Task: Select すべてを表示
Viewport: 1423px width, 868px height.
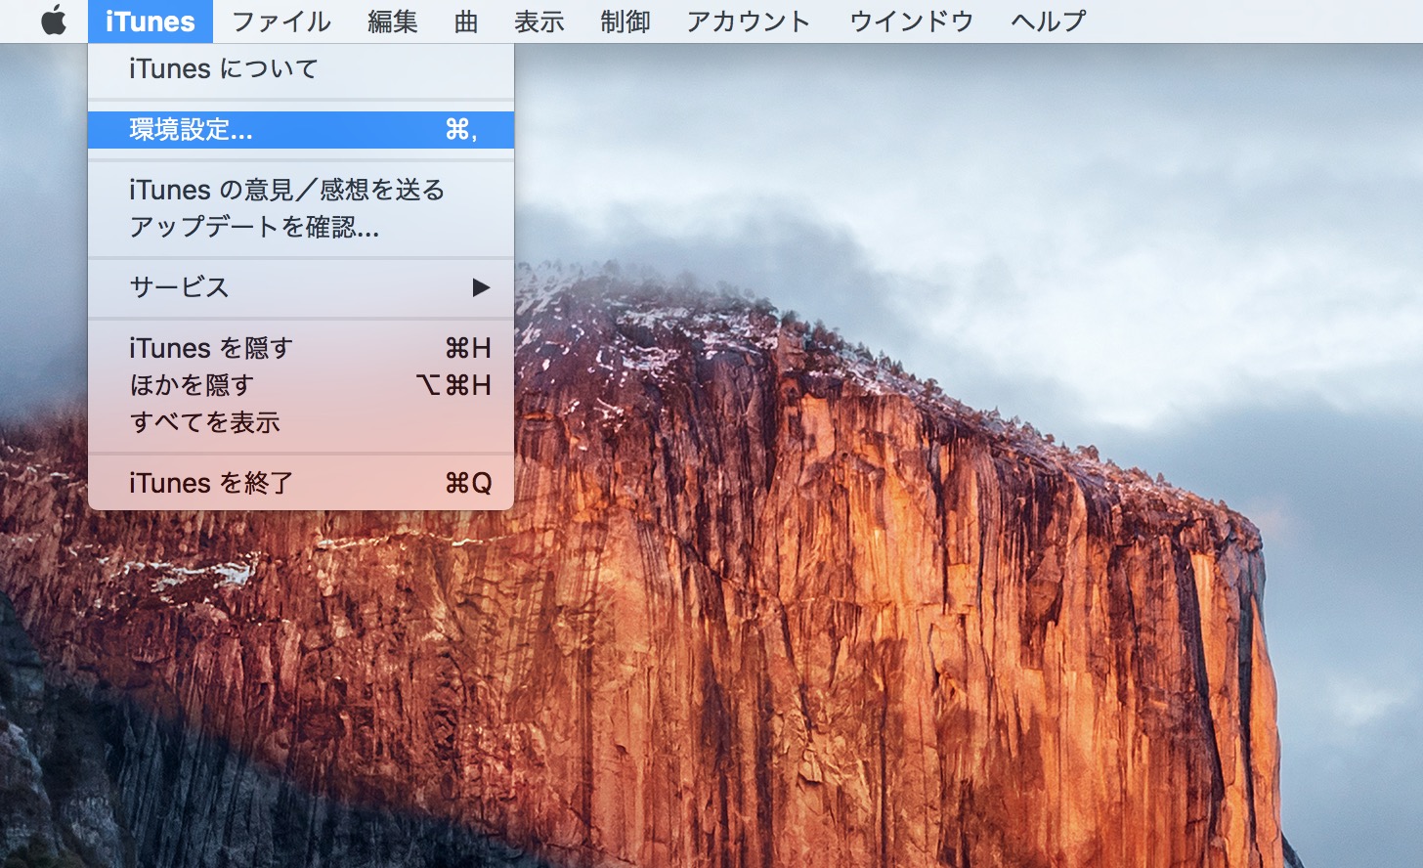Action: [x=301, y=422]
